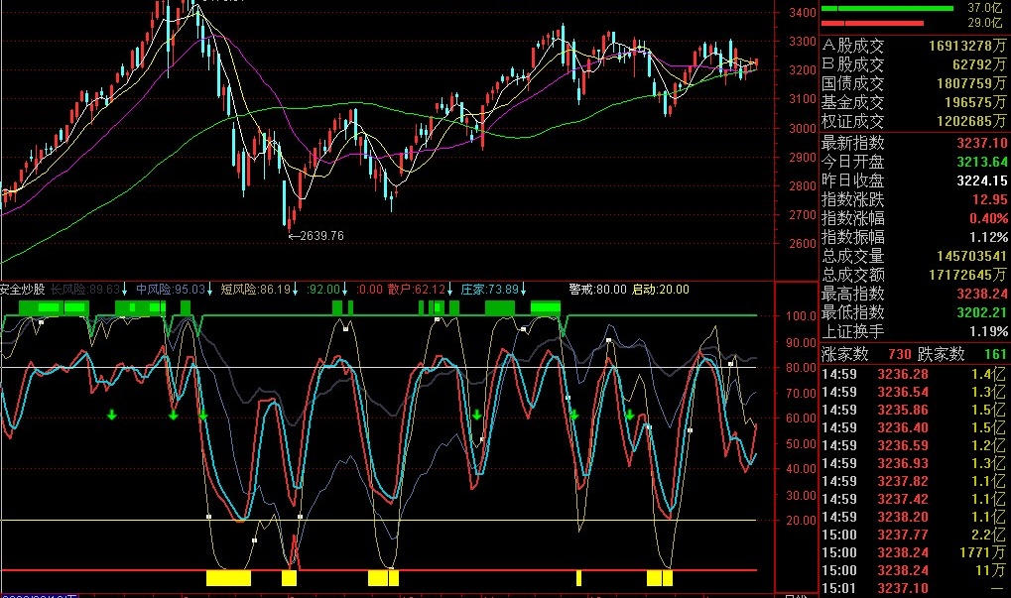This screenshot has height=598, width=1011.
Task: Click the down arrow after 短风险 value
Action: [x=295, y=290]
